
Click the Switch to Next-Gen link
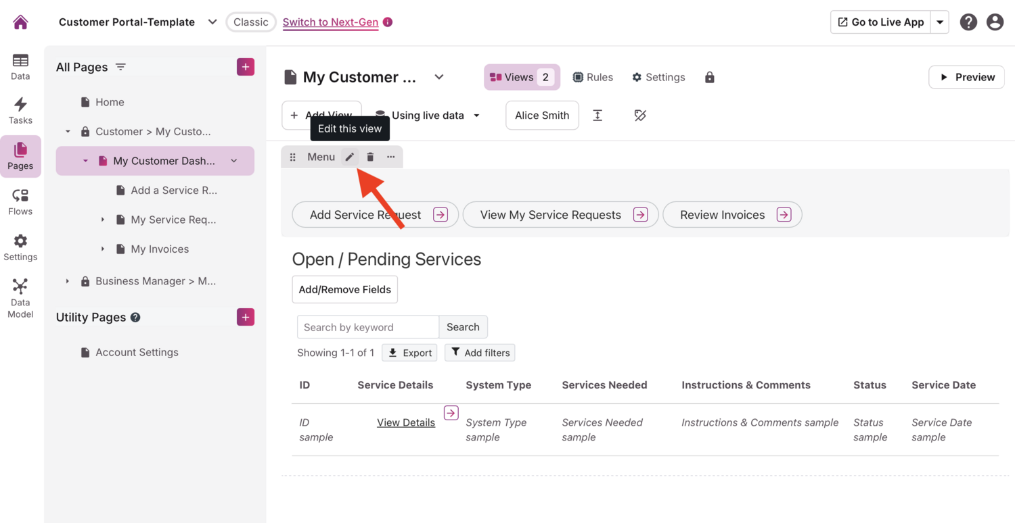click(x=330, y=22)
